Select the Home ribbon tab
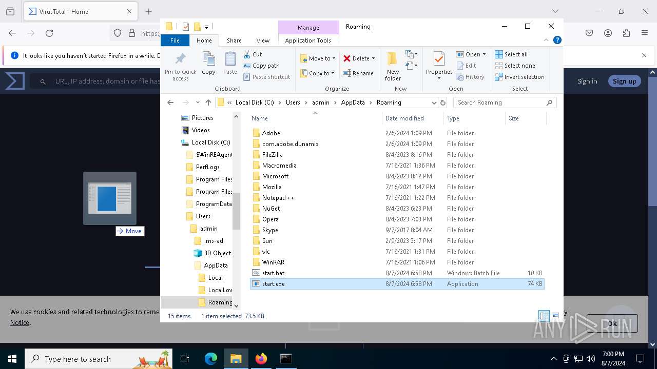 tap(204, 40)
